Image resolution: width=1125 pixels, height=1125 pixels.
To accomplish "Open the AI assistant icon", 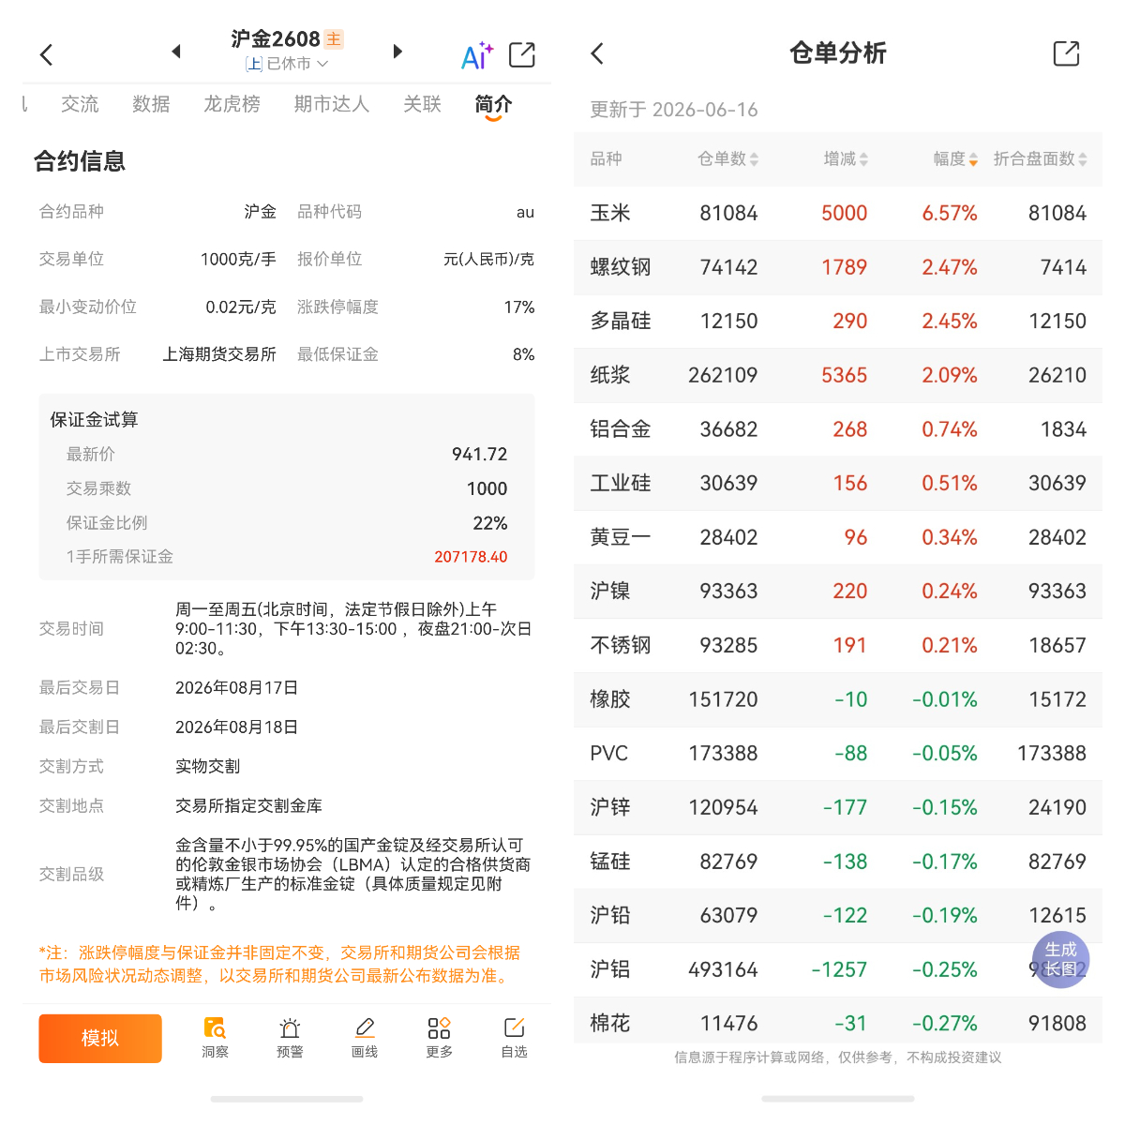I will (476, 55).
